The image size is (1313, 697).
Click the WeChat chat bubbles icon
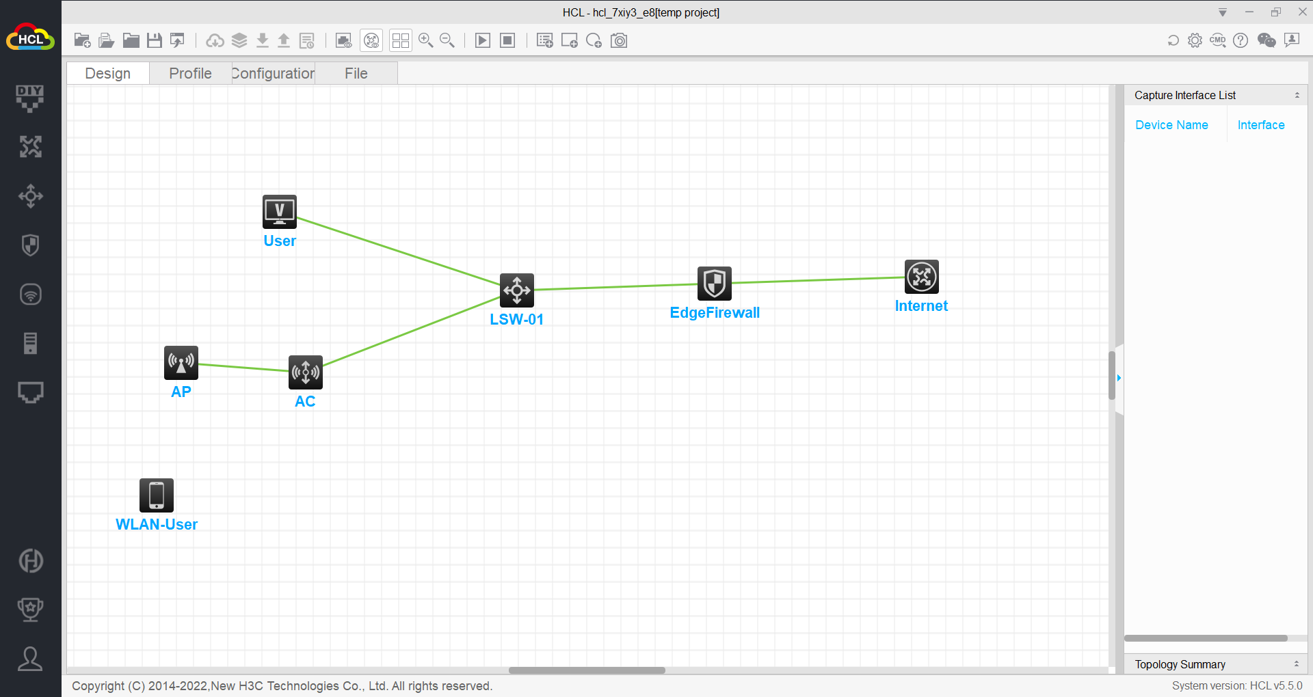point(1266,40)
